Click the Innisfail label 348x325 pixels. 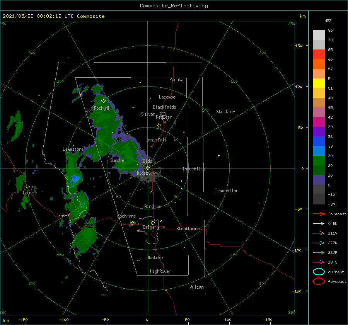pyautogui.click(x=156, y=140)
